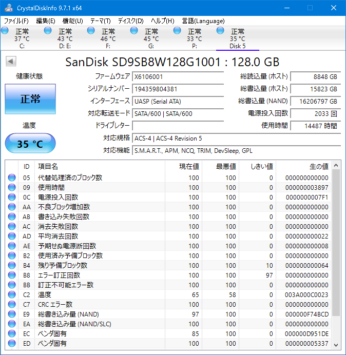This screenshot has width=346, height=355.
Task: Close the CrystalDiskInfo window
Action: click(334, 8)
